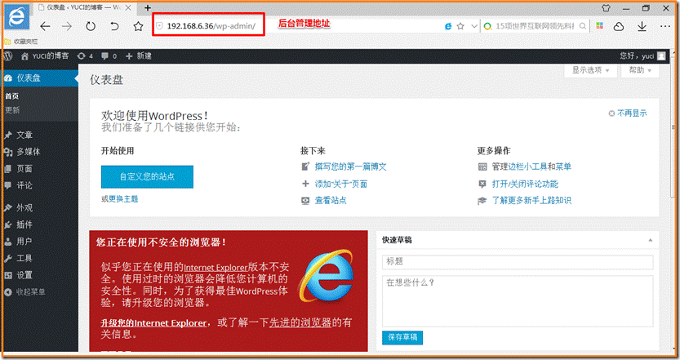Screen dimensions: 680x360
Task: Open the 您好, yuci account menu
Action: tap(642, 56)
